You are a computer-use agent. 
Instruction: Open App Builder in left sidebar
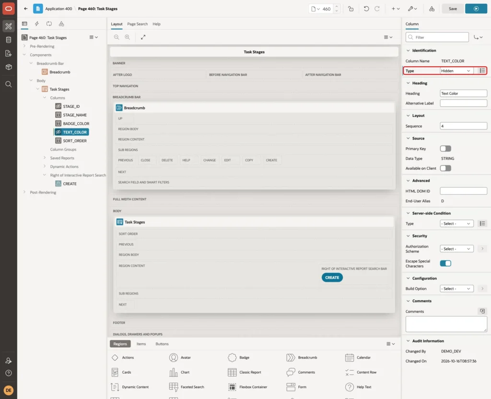click(x=9, y=26)
